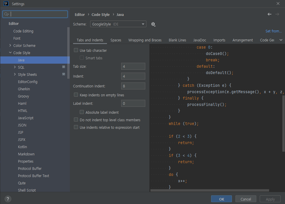
Task: Select HTML code style
Action: (23, 111)
